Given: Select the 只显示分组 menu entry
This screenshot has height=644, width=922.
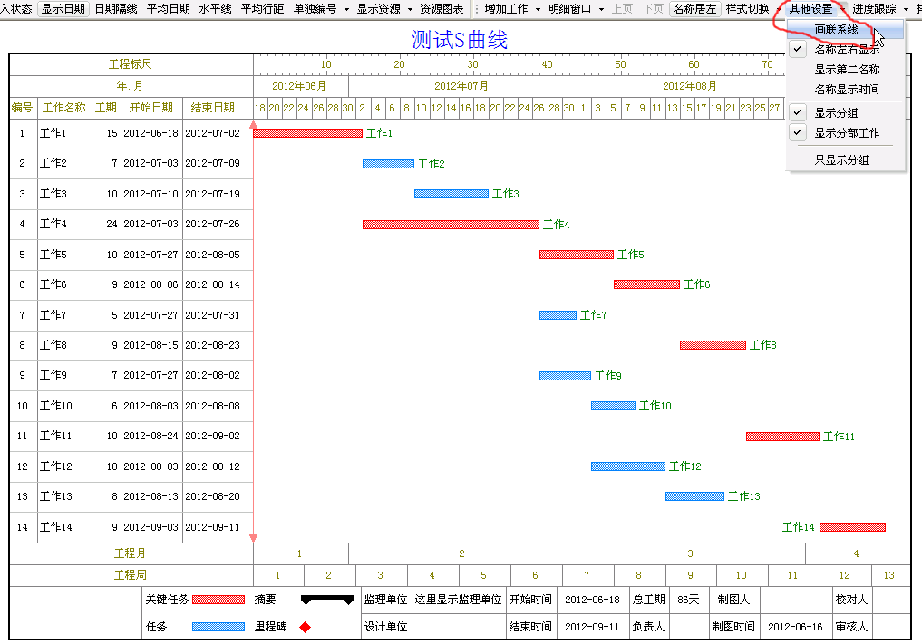Looking at the screenshot, I should click(x=841, y=160).
